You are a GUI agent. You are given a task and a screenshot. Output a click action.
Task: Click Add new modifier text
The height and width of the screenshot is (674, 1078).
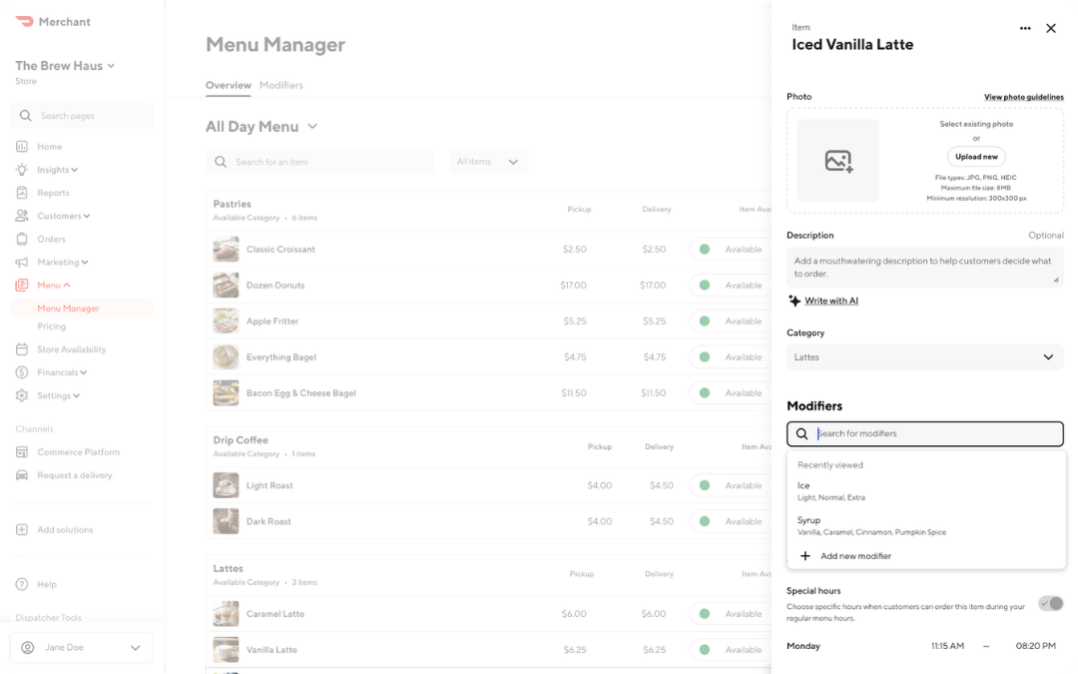[856, 556]
